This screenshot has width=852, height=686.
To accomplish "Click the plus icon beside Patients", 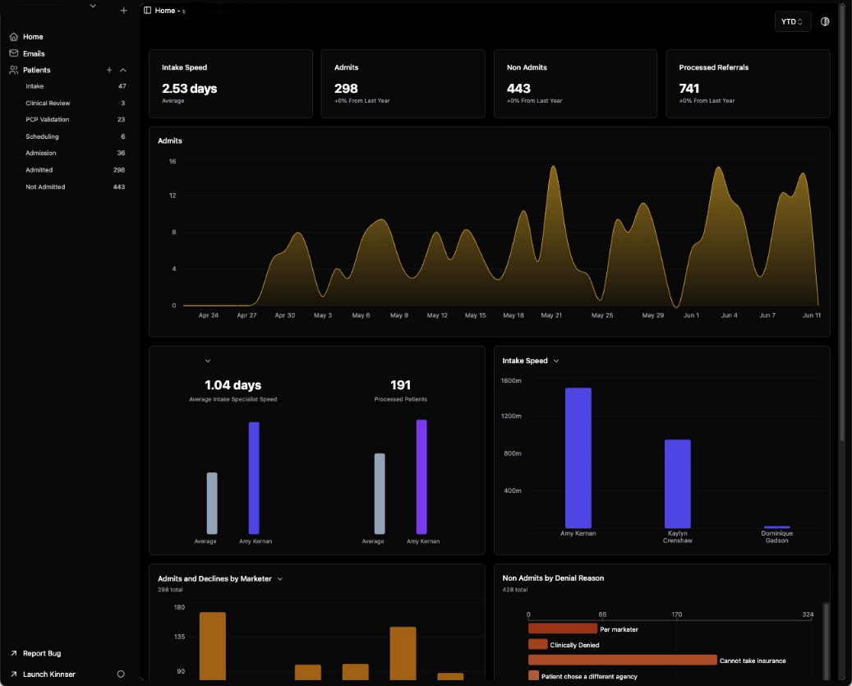I will pyautogui.click(x=109, y=71).
